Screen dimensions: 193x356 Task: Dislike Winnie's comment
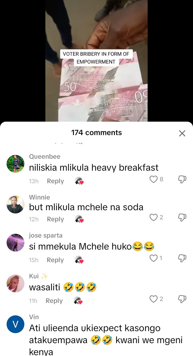point(182,218)
